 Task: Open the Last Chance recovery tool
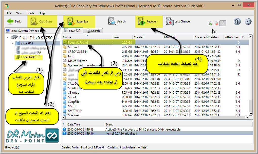click(178, 21)
